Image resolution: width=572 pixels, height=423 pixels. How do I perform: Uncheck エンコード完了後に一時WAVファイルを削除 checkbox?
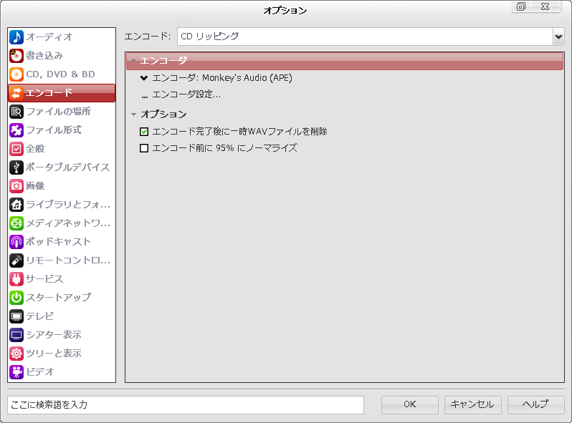point(144,132)
